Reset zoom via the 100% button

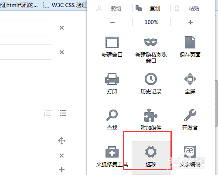(x=151, y=22)
